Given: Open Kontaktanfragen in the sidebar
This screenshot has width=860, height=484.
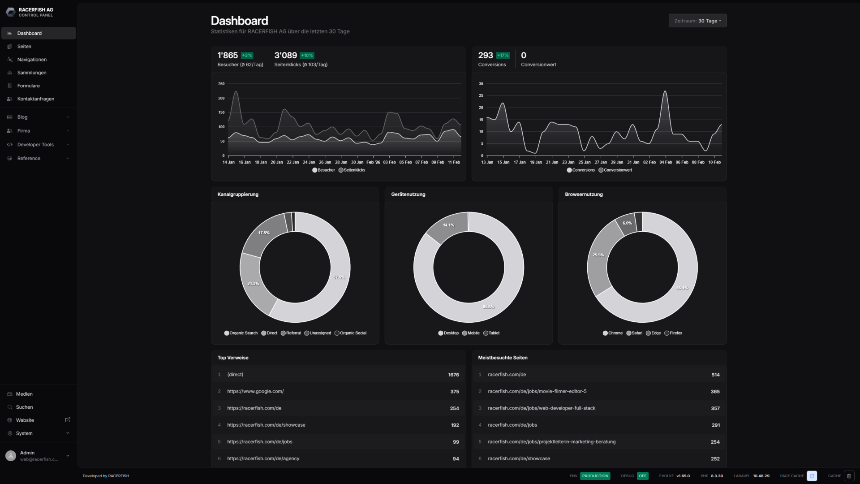Looking at the screenshot, I should coord(35,99).
